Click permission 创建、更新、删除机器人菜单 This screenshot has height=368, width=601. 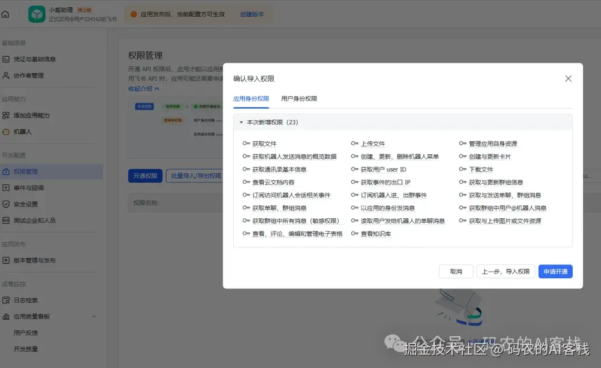400,156
